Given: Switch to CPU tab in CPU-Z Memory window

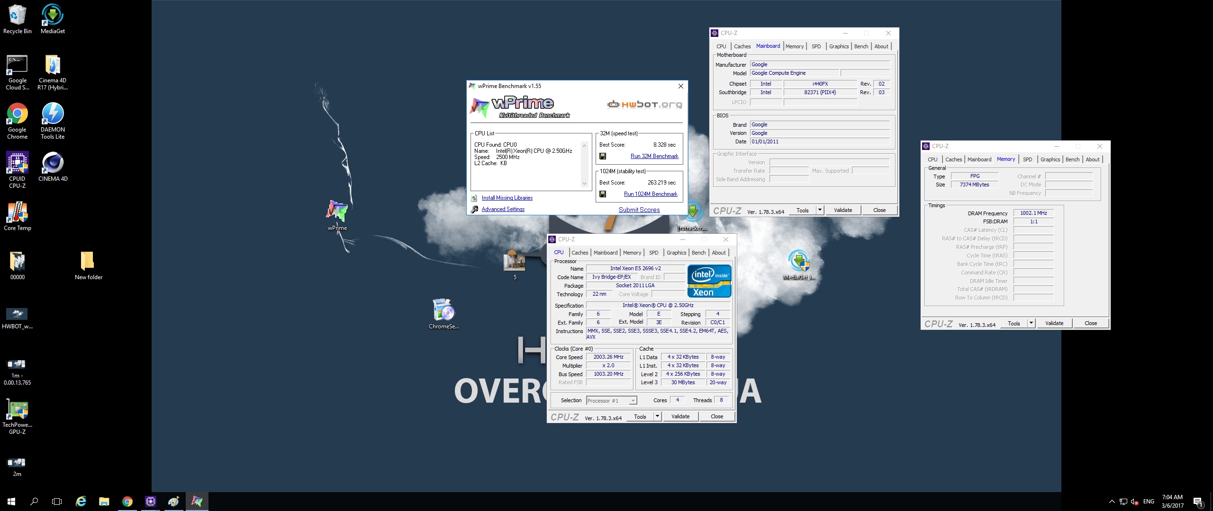Looking at the screenshot, I should (x=932, y=159).
